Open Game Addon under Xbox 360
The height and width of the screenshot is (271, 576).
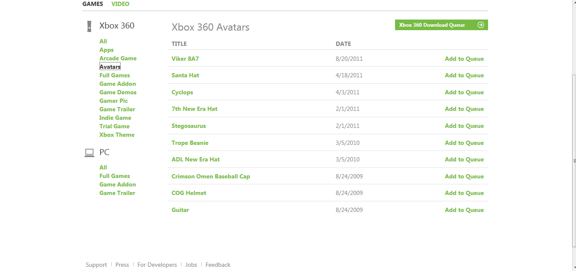point(118,84)
